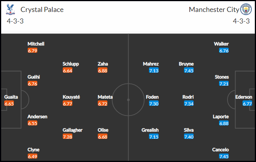This screenshot has width=256, height=162.
Task: Click Walker's 6.76 rating badge
Action: pos(224,50)
